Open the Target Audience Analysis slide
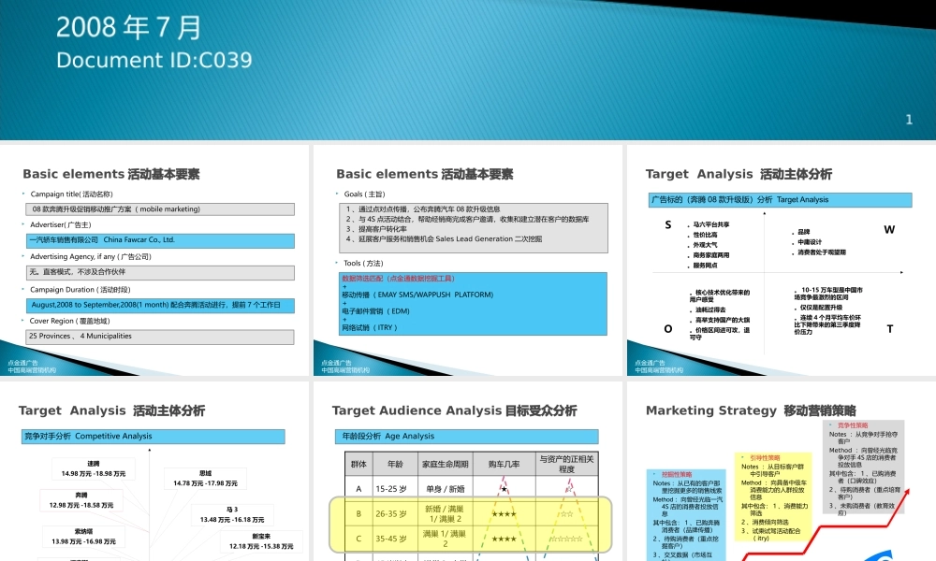936x561 pixels. pyautogui.click(x=467, y=471)
